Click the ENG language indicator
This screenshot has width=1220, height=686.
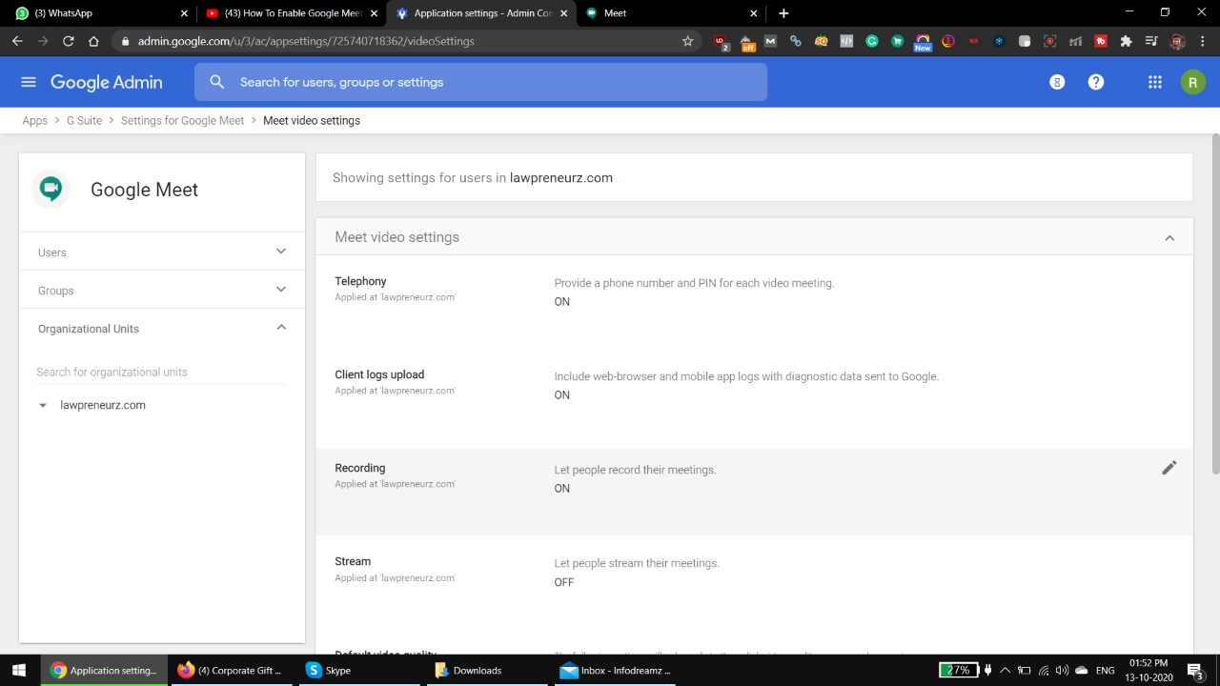click(x=1106, y=671)
